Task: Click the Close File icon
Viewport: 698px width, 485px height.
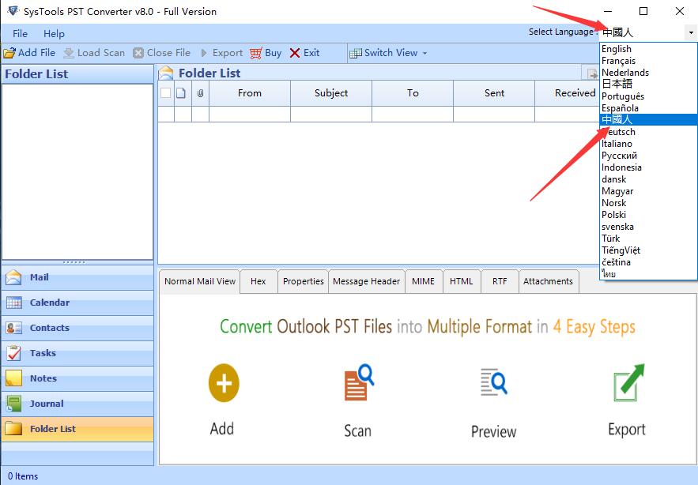Action: click(x=138, y=53)
